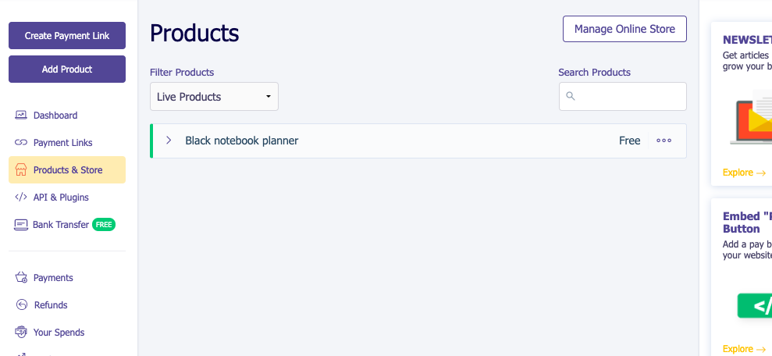Click the Bank Transfer icon
The height and width of the screenshot is (356, 772).
pyautogui.click(x=21, y=225)
